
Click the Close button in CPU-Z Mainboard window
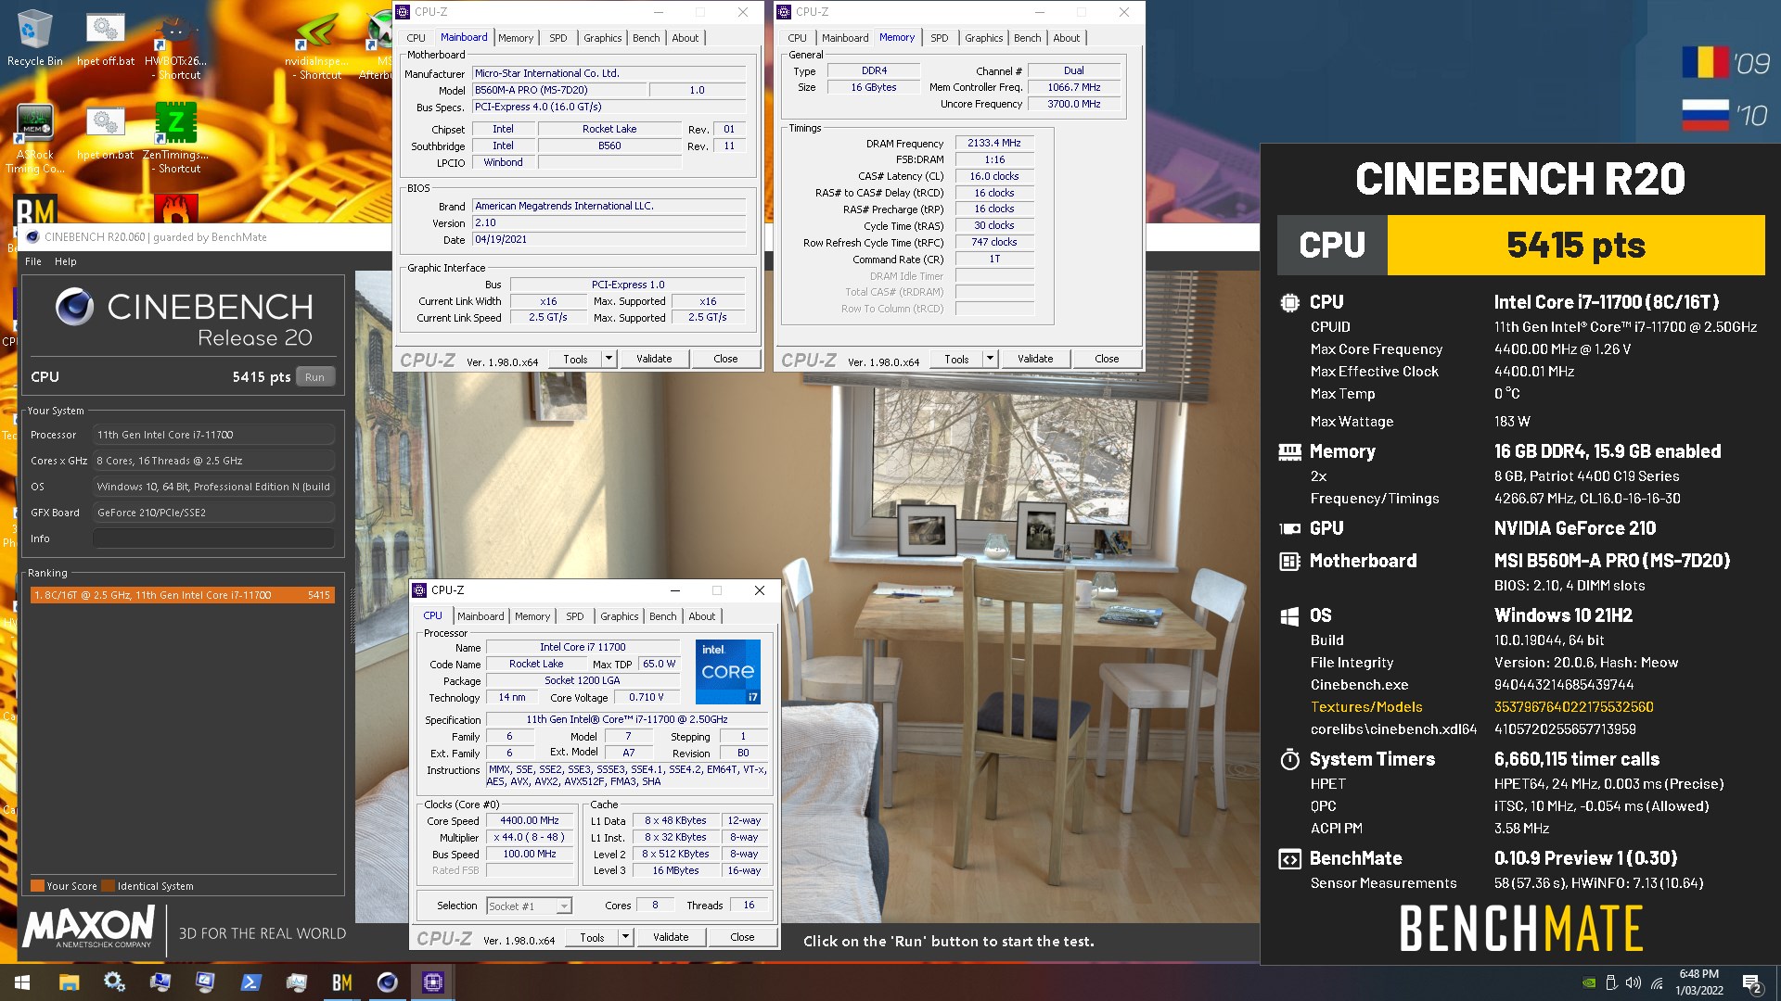(725, 359)
